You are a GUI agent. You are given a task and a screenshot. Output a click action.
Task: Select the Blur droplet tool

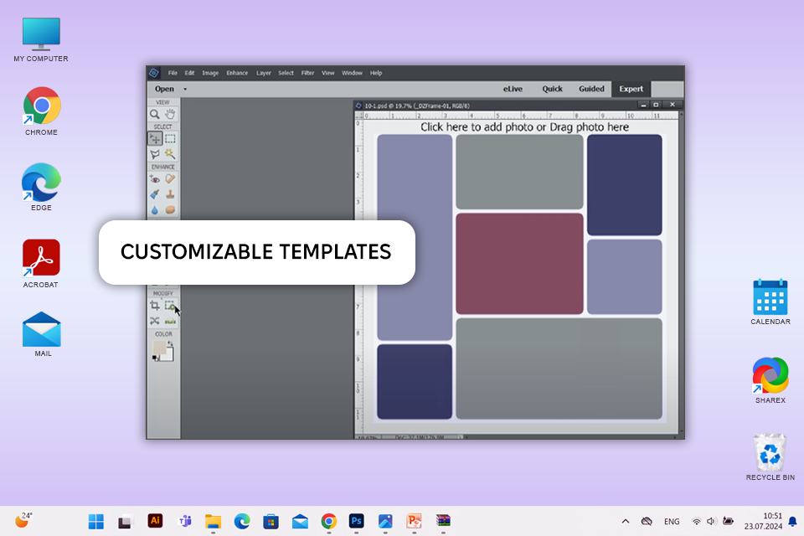[x=154, y=209]
